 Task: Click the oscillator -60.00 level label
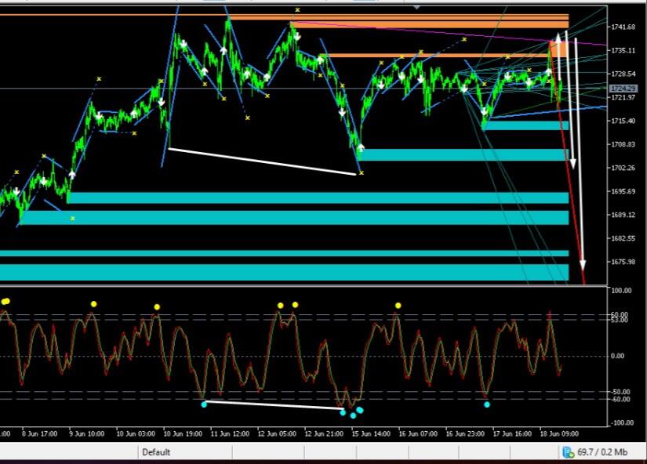pos(620,399)
